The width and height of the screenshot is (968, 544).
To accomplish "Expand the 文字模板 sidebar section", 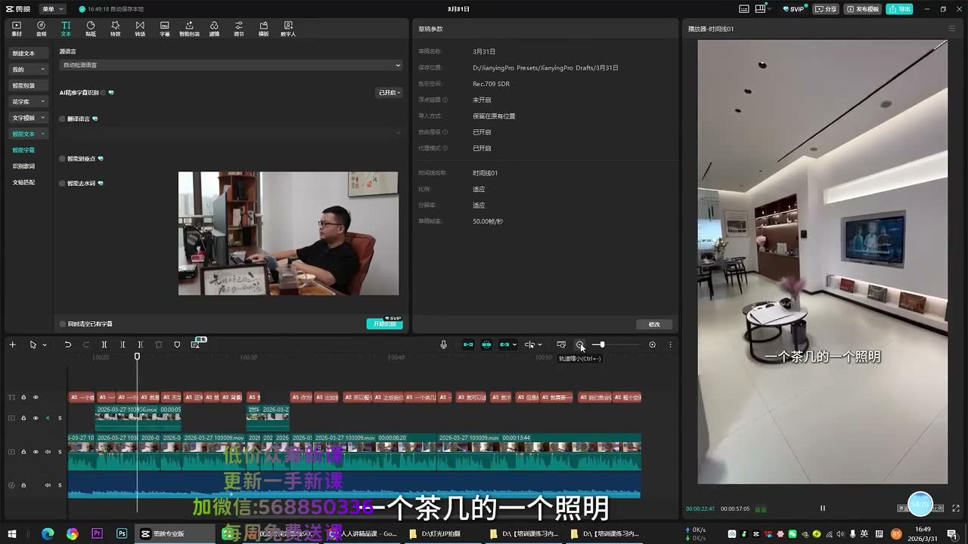I will point(28,118).
